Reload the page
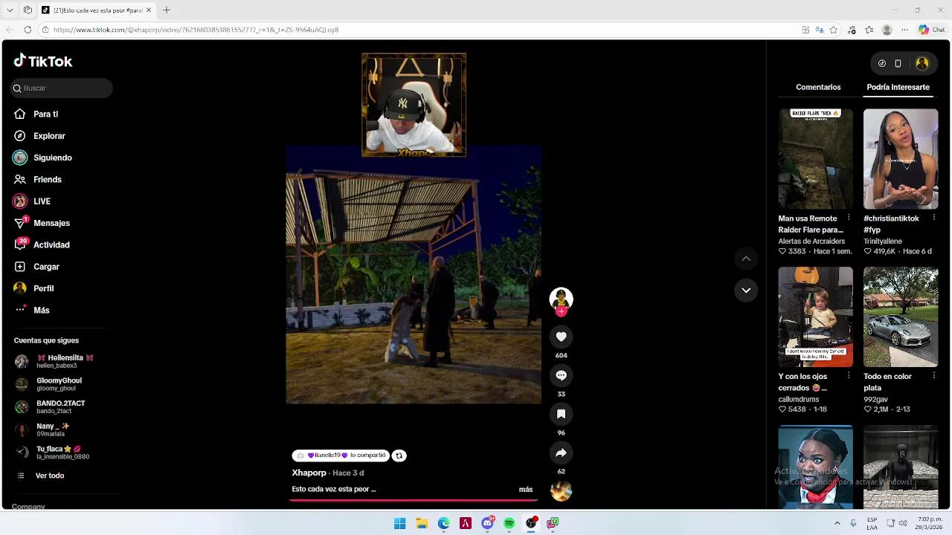Image resolution: width=952 pixels, height=535 pixels. pos(28,30)
